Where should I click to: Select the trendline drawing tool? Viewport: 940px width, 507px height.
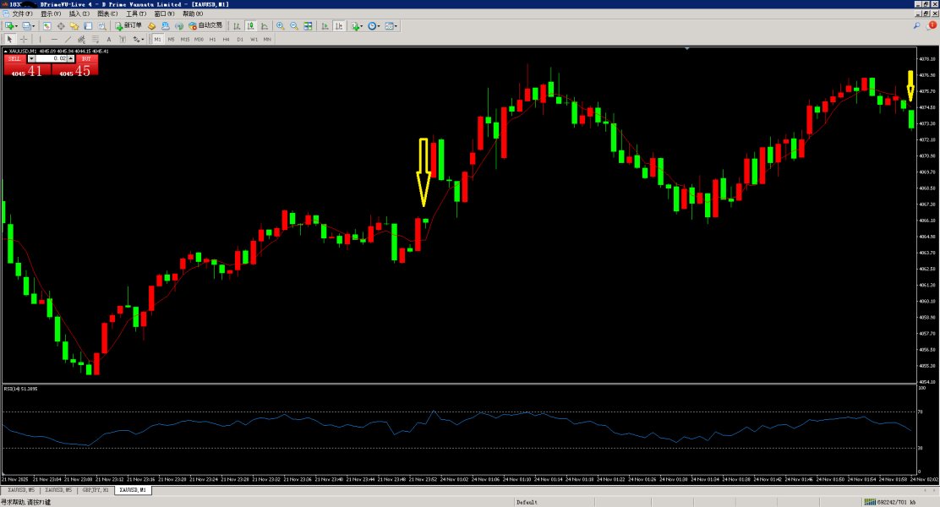[x=68, y=39]
